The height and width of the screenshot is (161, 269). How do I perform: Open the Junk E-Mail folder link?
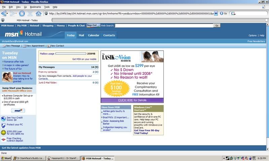pos(48,82)
